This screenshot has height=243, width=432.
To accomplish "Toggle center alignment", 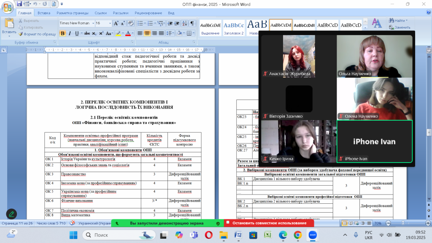I will point(147,33).
